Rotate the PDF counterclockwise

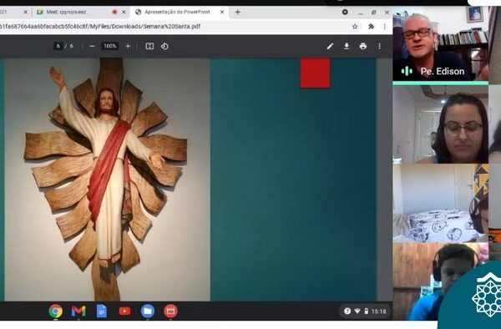coord(164,46)
